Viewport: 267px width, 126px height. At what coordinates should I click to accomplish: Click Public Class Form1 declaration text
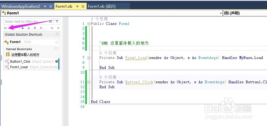[x=110, y=23]
